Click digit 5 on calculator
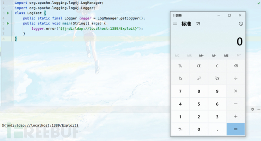Image resolution: width=261 pixels, height=141 pixels. [199, 104]
